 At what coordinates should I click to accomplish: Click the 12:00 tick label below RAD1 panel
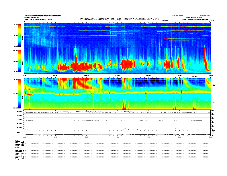tap(118, 76)
